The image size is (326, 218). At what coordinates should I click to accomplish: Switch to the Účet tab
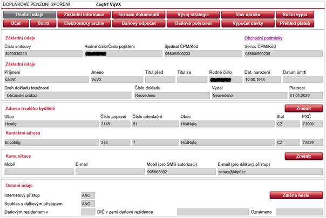(15, 24)
